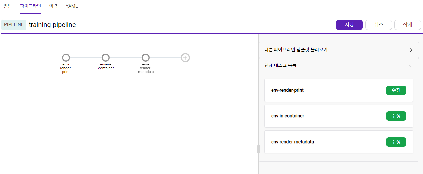
Task: Click the training-pipeline title text
Action: (x=52, y=25)
